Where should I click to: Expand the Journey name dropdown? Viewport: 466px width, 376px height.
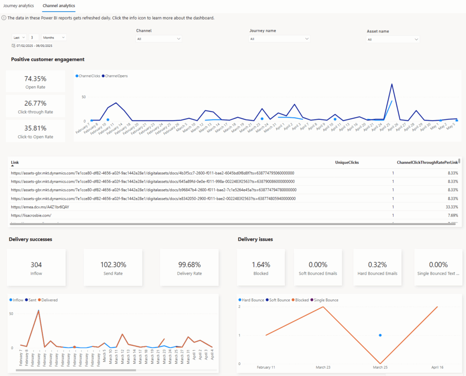279,39
